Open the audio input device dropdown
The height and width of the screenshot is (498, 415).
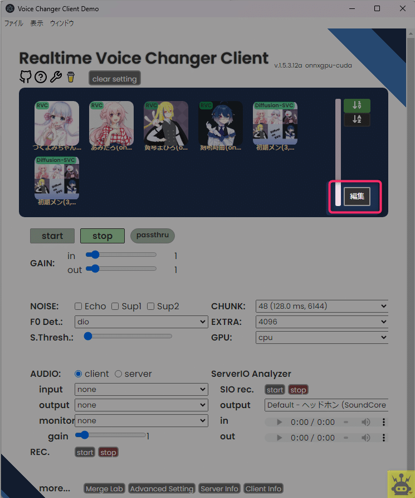141,389
